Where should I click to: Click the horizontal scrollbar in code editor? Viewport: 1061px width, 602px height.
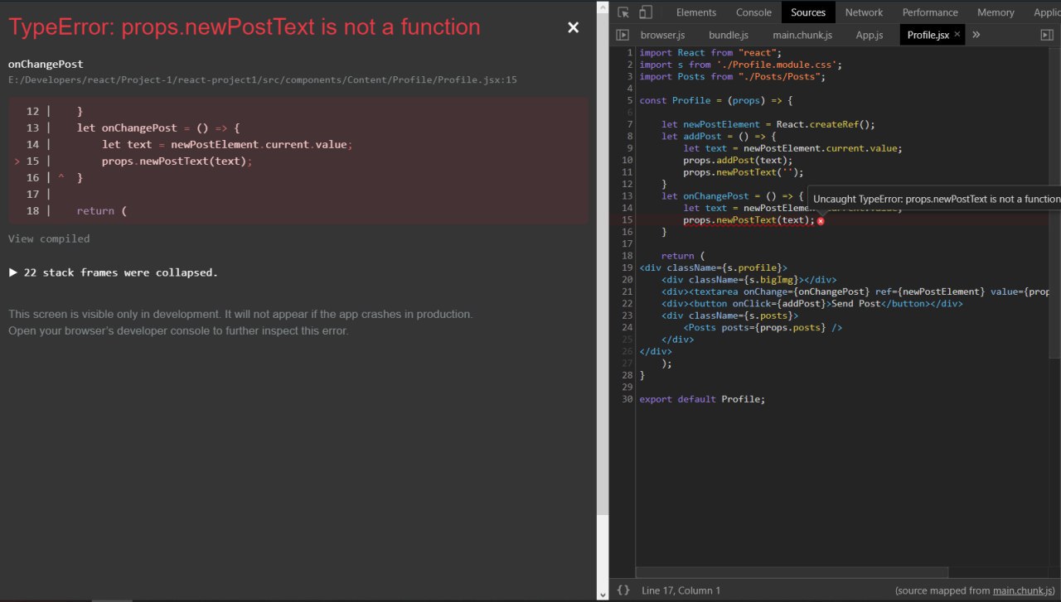(792, 572)
